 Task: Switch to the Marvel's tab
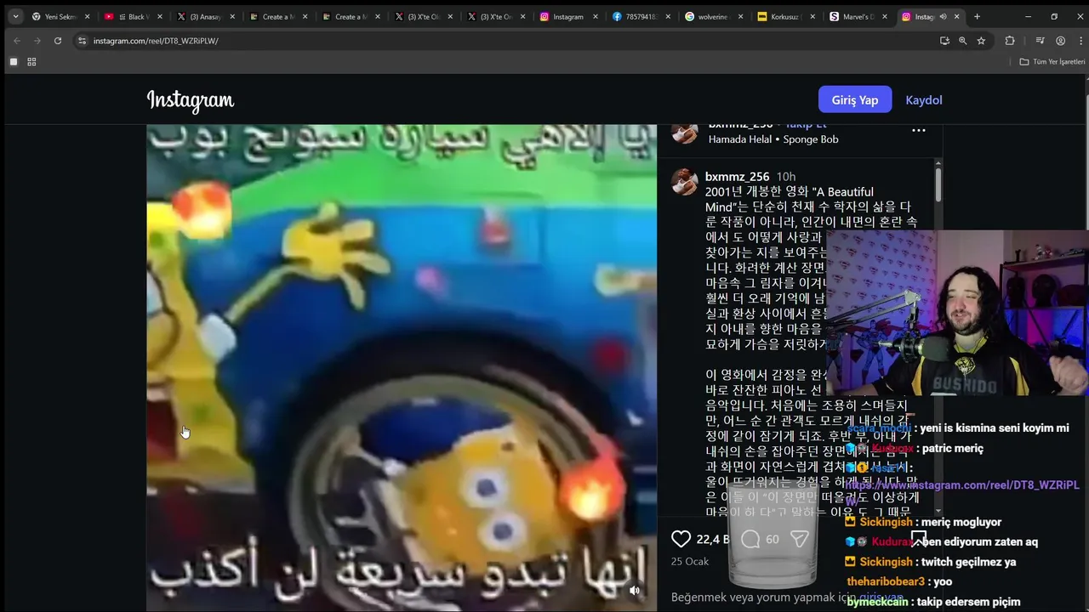click(x=857, y=16)
